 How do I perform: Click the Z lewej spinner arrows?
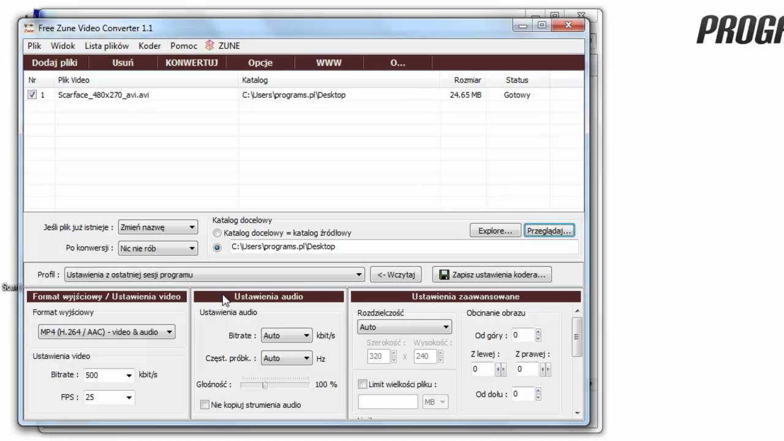pos(500,369)
